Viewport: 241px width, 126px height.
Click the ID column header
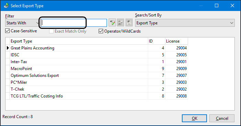tap(157, 41)
